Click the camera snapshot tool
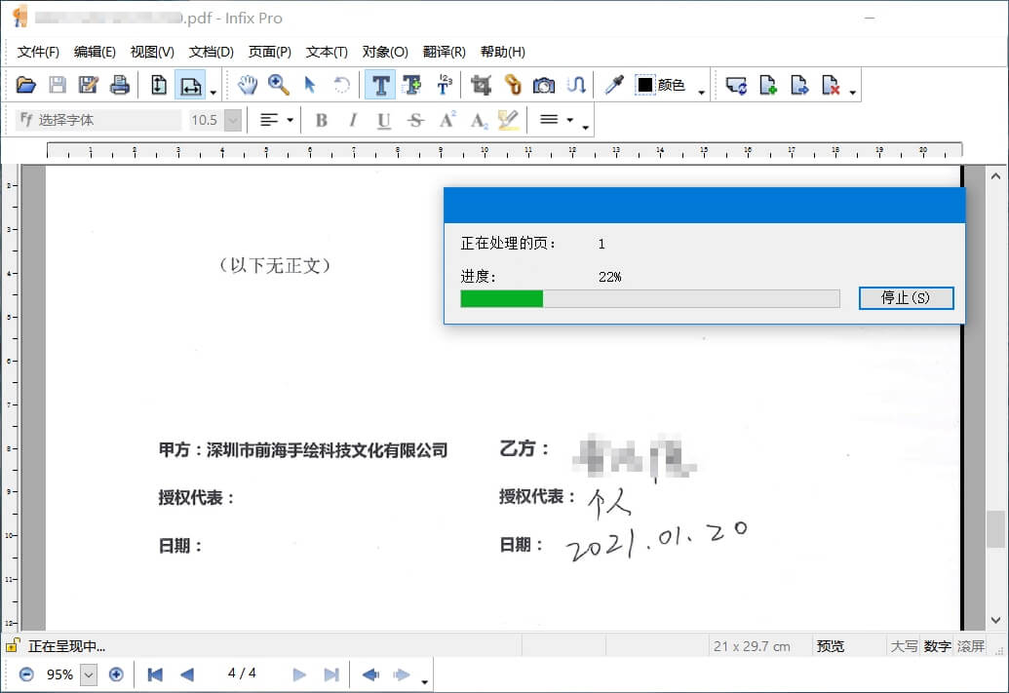 pos(544,85)
